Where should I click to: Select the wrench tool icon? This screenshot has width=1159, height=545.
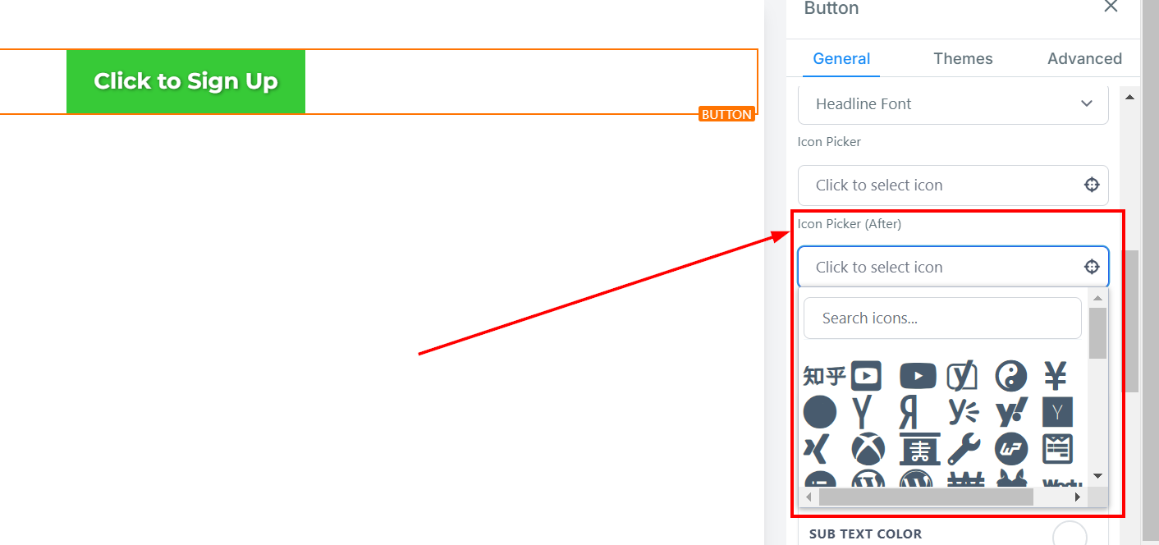coord(964,449)
